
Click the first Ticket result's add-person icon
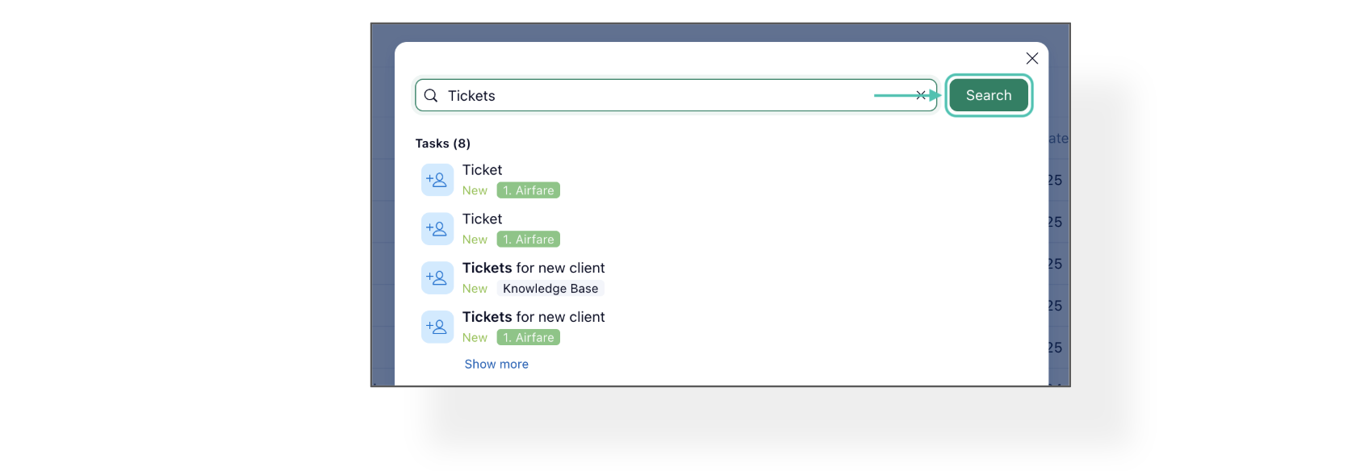(437, 180)
